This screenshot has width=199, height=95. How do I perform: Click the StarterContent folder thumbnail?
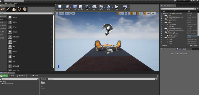coord(43,83)
